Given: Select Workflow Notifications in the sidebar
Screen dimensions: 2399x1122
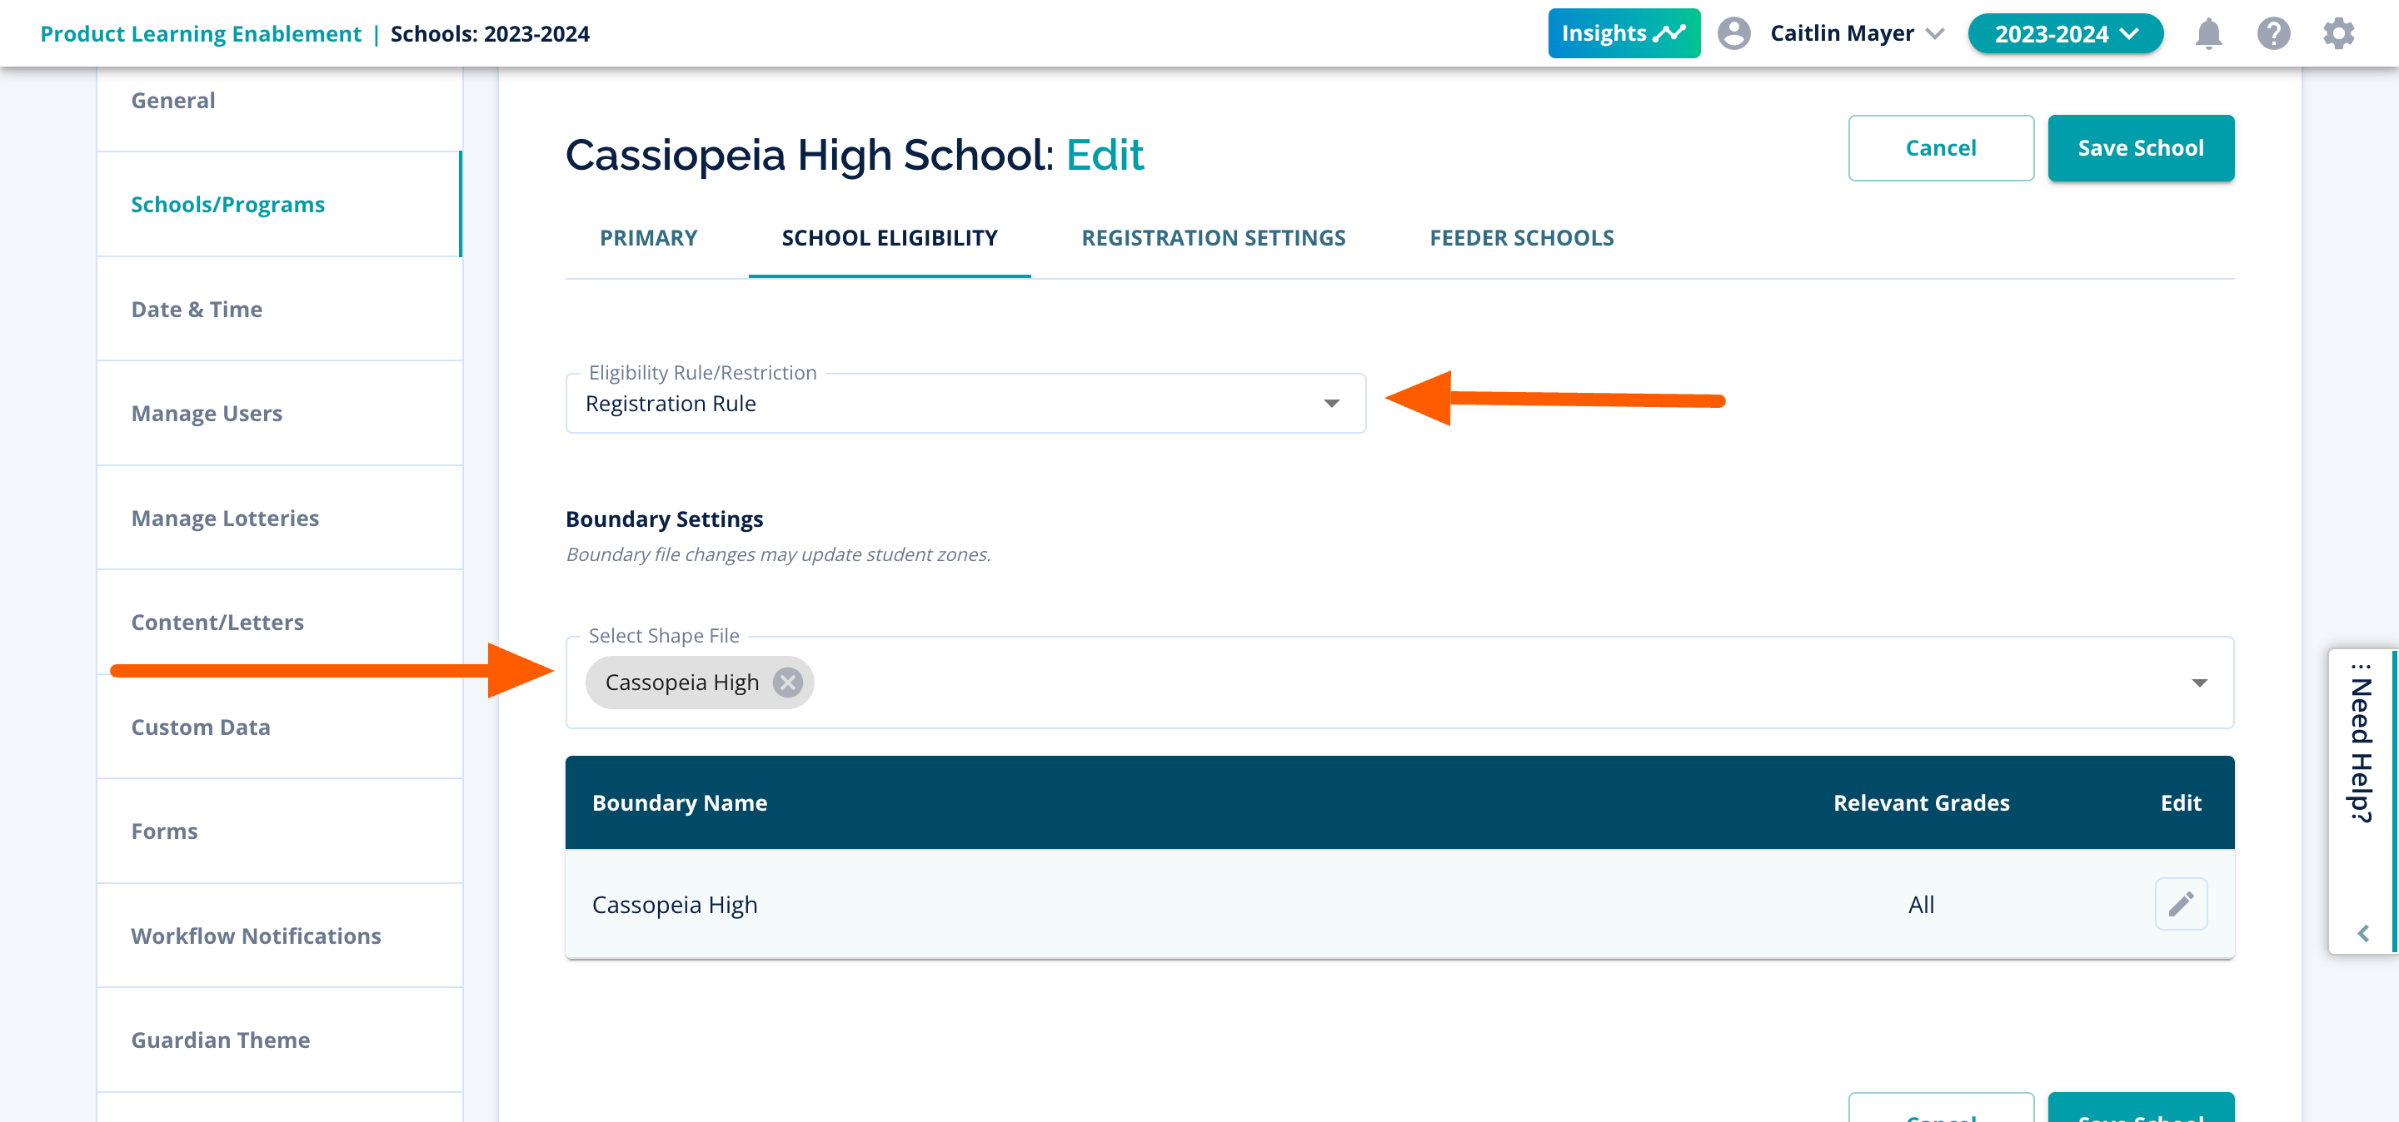Looking at the screenshot, I should click(x=255, y=936).
